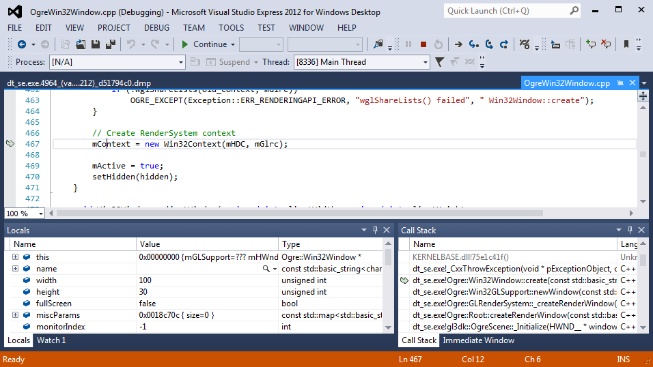Click the Open File folder icon
This screenshot has width=653, height=367.
pyautogui.click(x=81, y=44)
